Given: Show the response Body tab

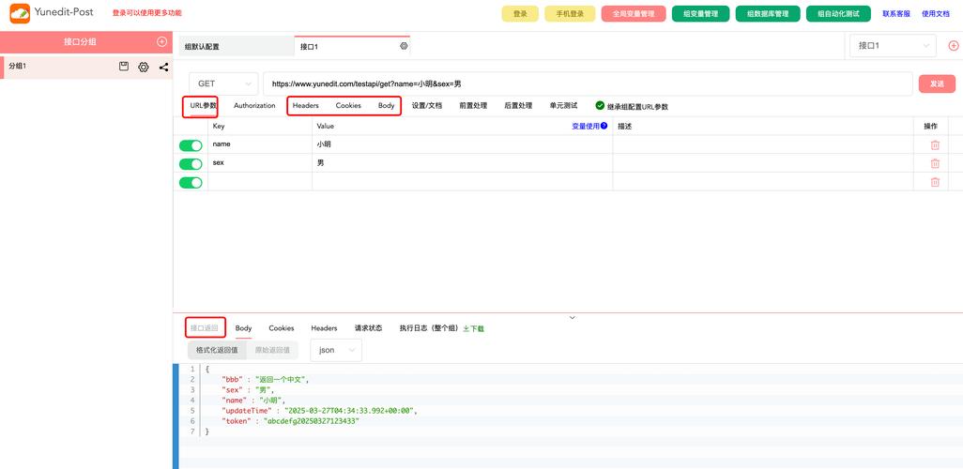Looking at the screenshot, I should (x=243, y=328).
